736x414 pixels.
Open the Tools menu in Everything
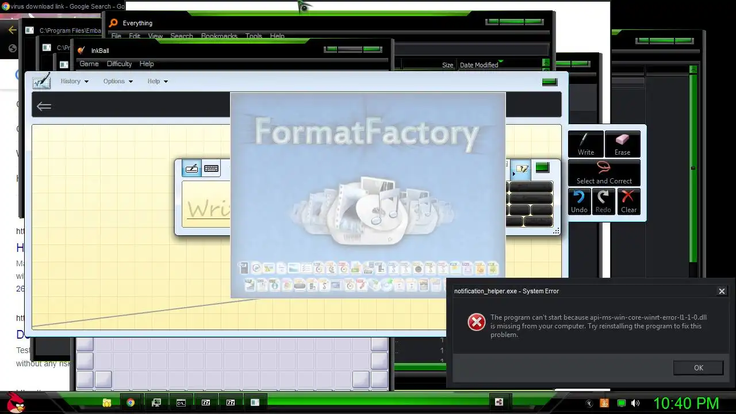tap(254, 36)
